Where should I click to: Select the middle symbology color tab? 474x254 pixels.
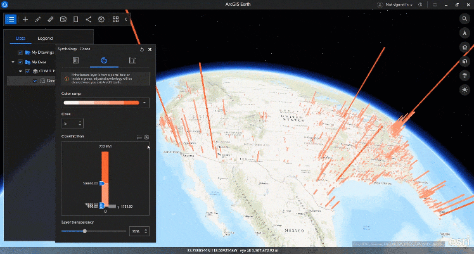coord(104,60)
